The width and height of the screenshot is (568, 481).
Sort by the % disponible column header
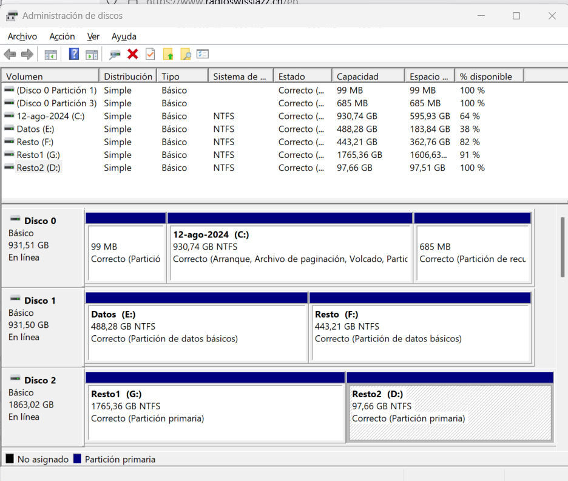click(489, 77)
